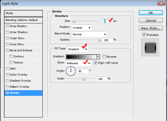Check the Inner Glow checkbox

(x=7, y=44)
